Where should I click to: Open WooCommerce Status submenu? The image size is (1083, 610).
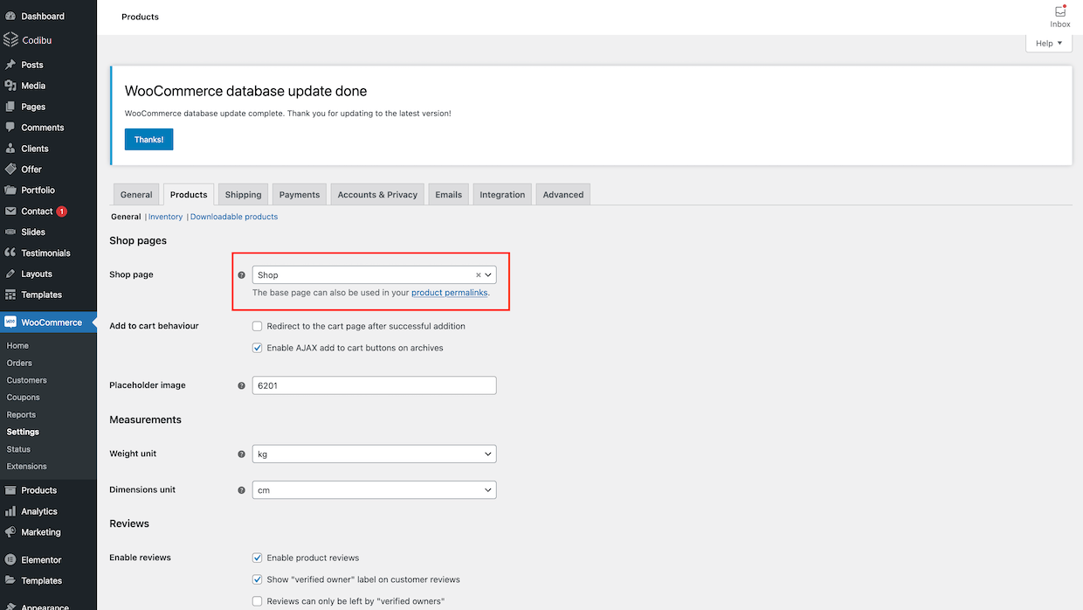click(18, 449)
